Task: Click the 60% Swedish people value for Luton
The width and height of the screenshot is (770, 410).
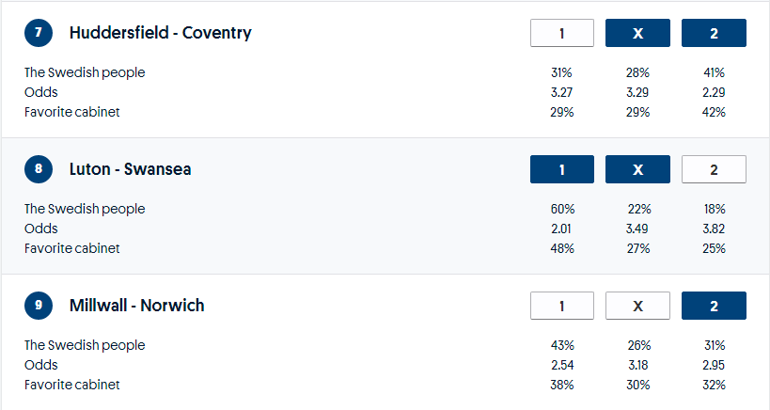Action: 562,209
